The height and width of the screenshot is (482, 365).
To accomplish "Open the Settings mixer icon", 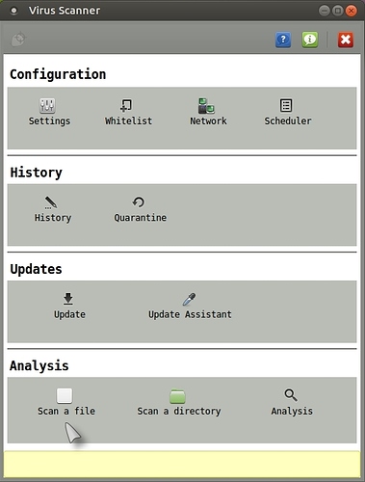I will point(47,106).
